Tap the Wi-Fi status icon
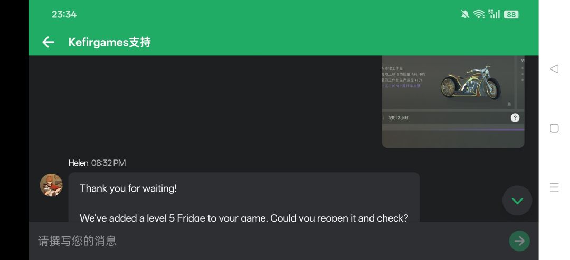This screenshot has height=260, width=570. (x=479, y=15)
